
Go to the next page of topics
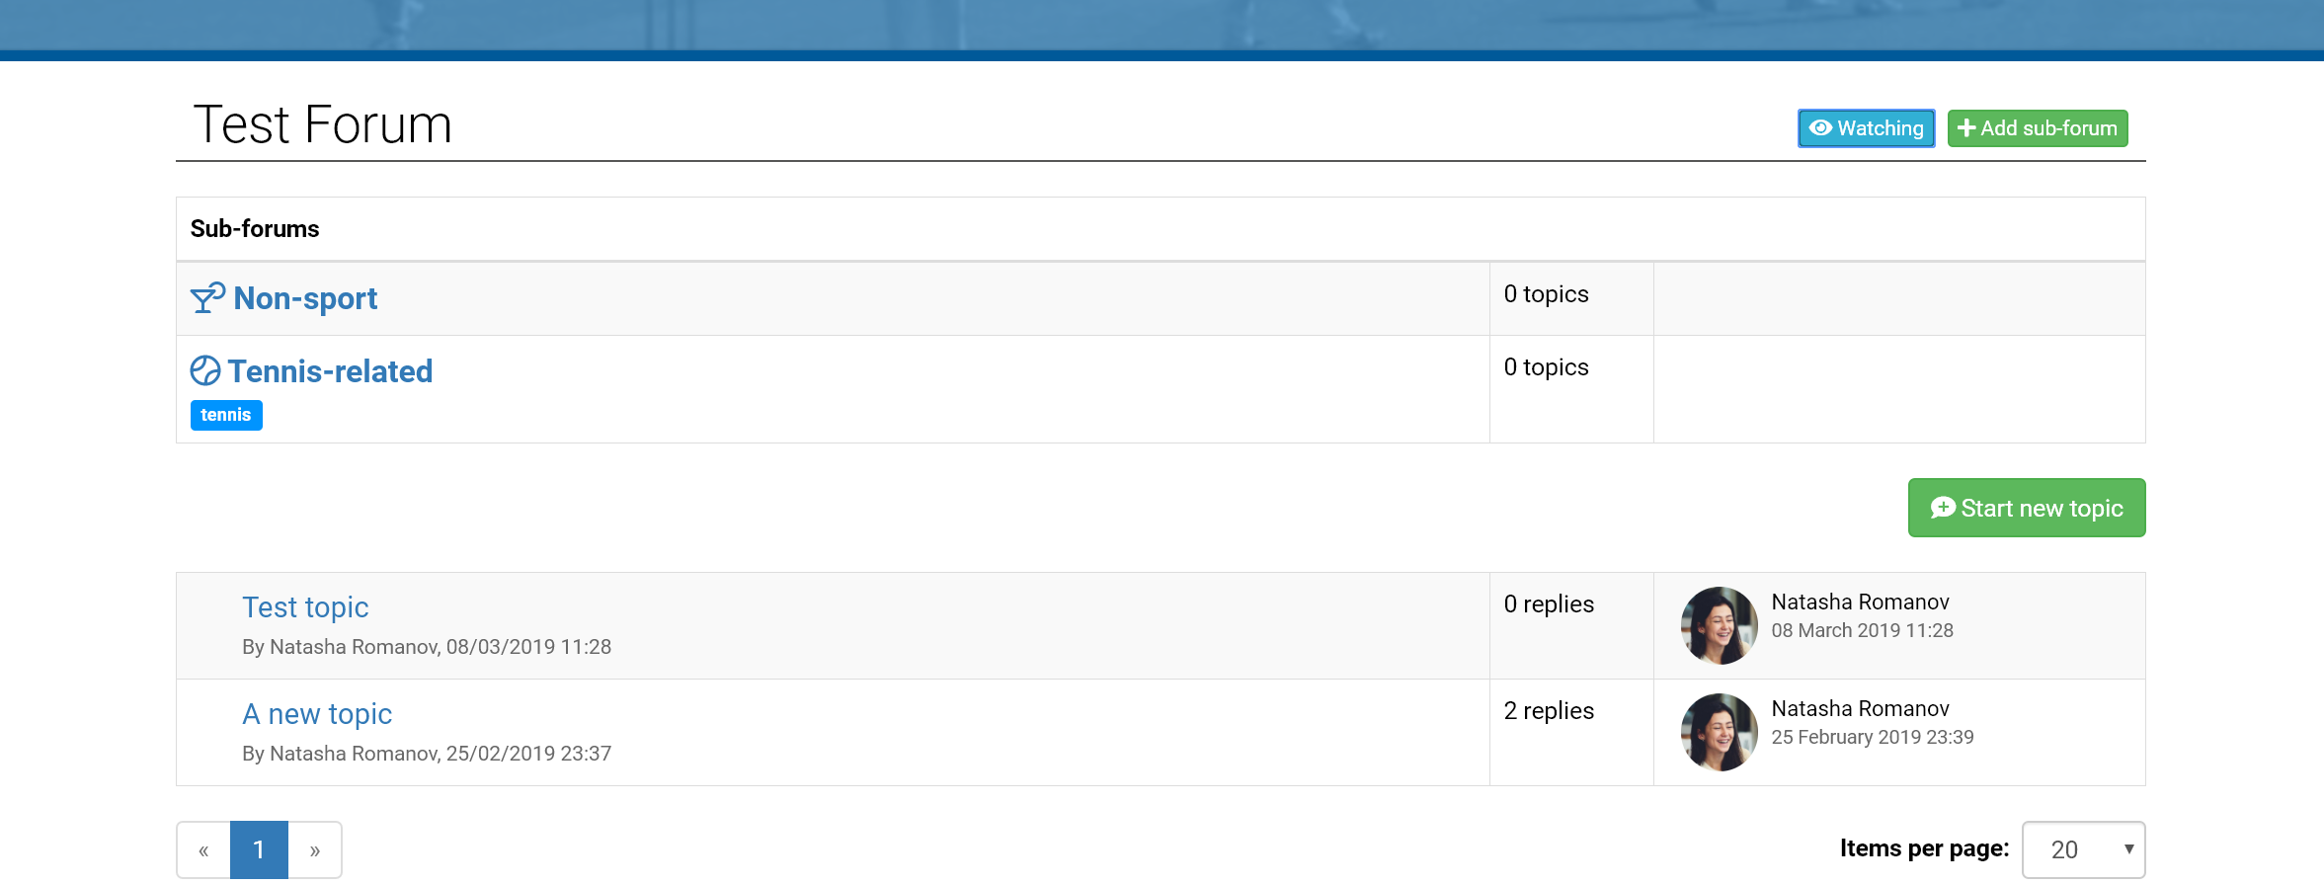point(315,849)
